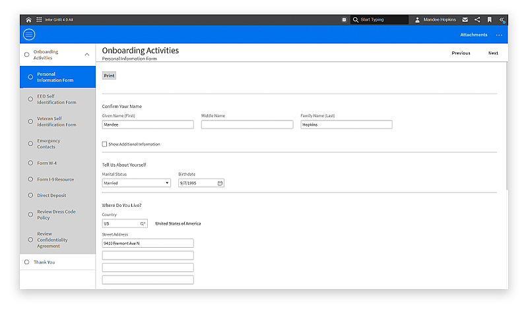Open the Birthdate calendar picker
The width and height of the screenshot is (528, 311).
click(220, 183)
